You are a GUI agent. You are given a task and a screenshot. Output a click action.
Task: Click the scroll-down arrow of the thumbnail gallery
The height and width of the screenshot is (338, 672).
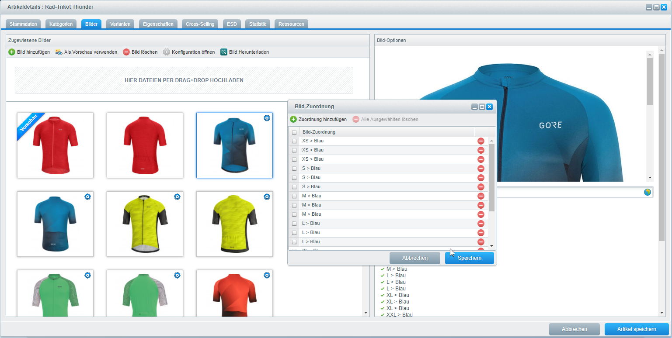tap(366, 313)
